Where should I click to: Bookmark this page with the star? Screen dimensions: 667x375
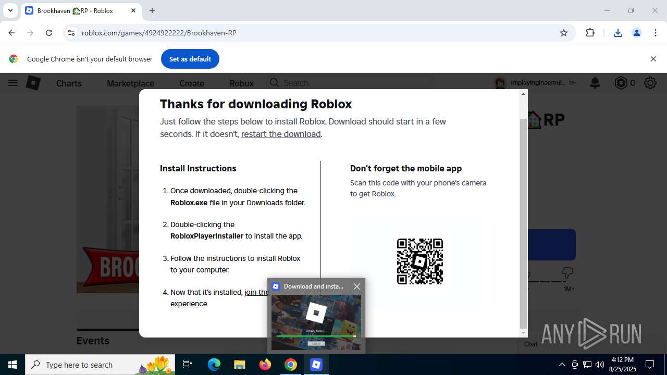[564, 33]
